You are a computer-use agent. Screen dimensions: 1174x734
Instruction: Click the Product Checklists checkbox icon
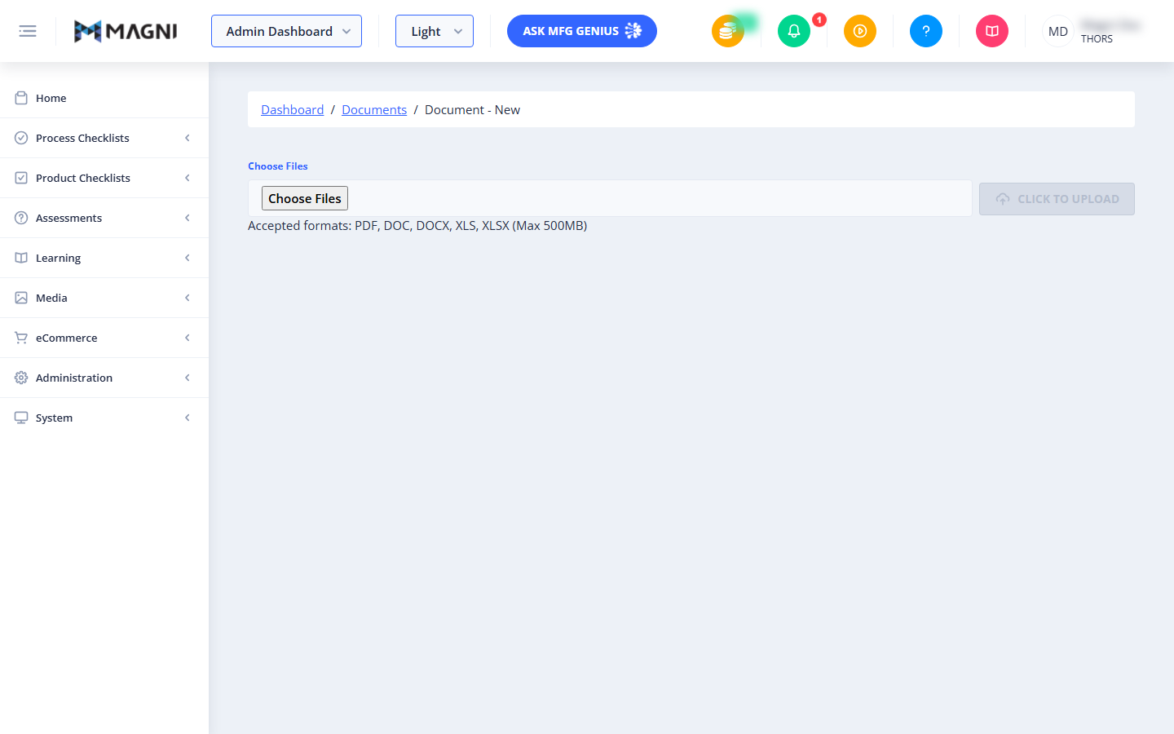pos(21,178)
